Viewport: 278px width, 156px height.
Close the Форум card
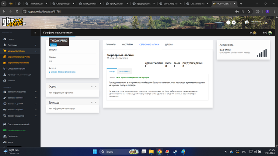coord(96,87)
